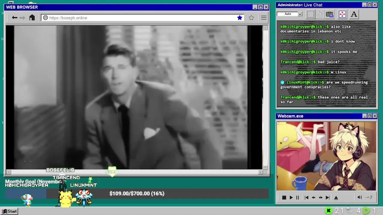Click the '$109.00/$700.00 (16%)' goal text
Viewport: 383px width, 215px height.
(137, 193)
